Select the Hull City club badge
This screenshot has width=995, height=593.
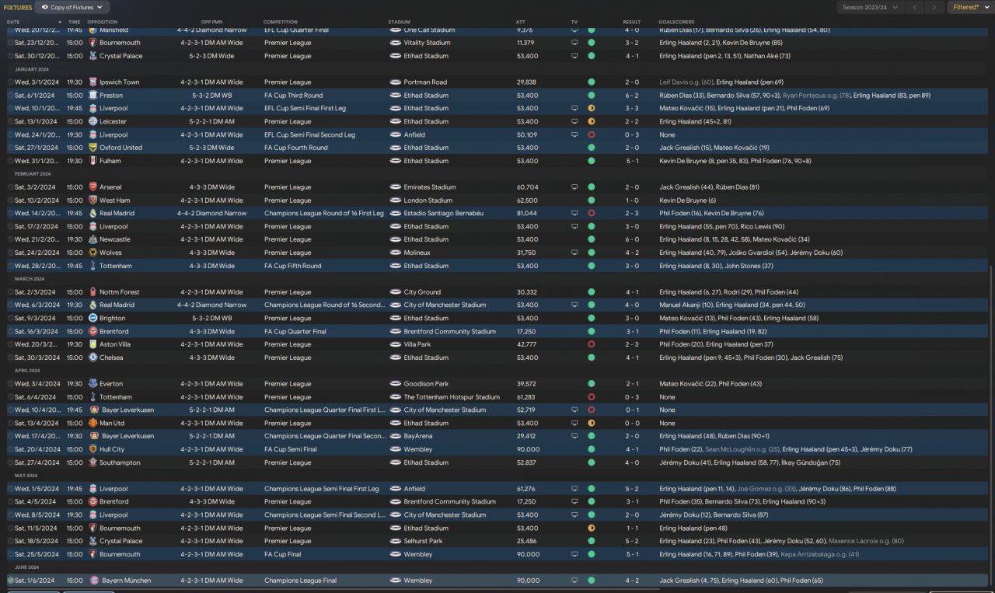pyautogui.click(x=93, y=449)
